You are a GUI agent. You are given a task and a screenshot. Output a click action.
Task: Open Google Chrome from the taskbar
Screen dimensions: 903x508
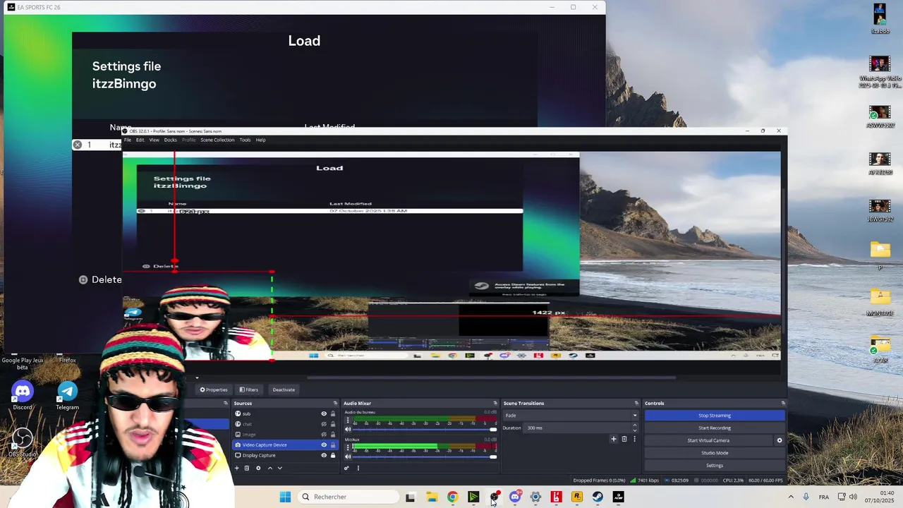[x=452, y=497]
